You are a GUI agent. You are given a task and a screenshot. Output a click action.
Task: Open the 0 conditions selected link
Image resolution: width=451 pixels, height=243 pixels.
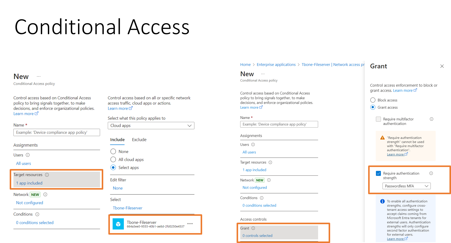click(35, 222)
